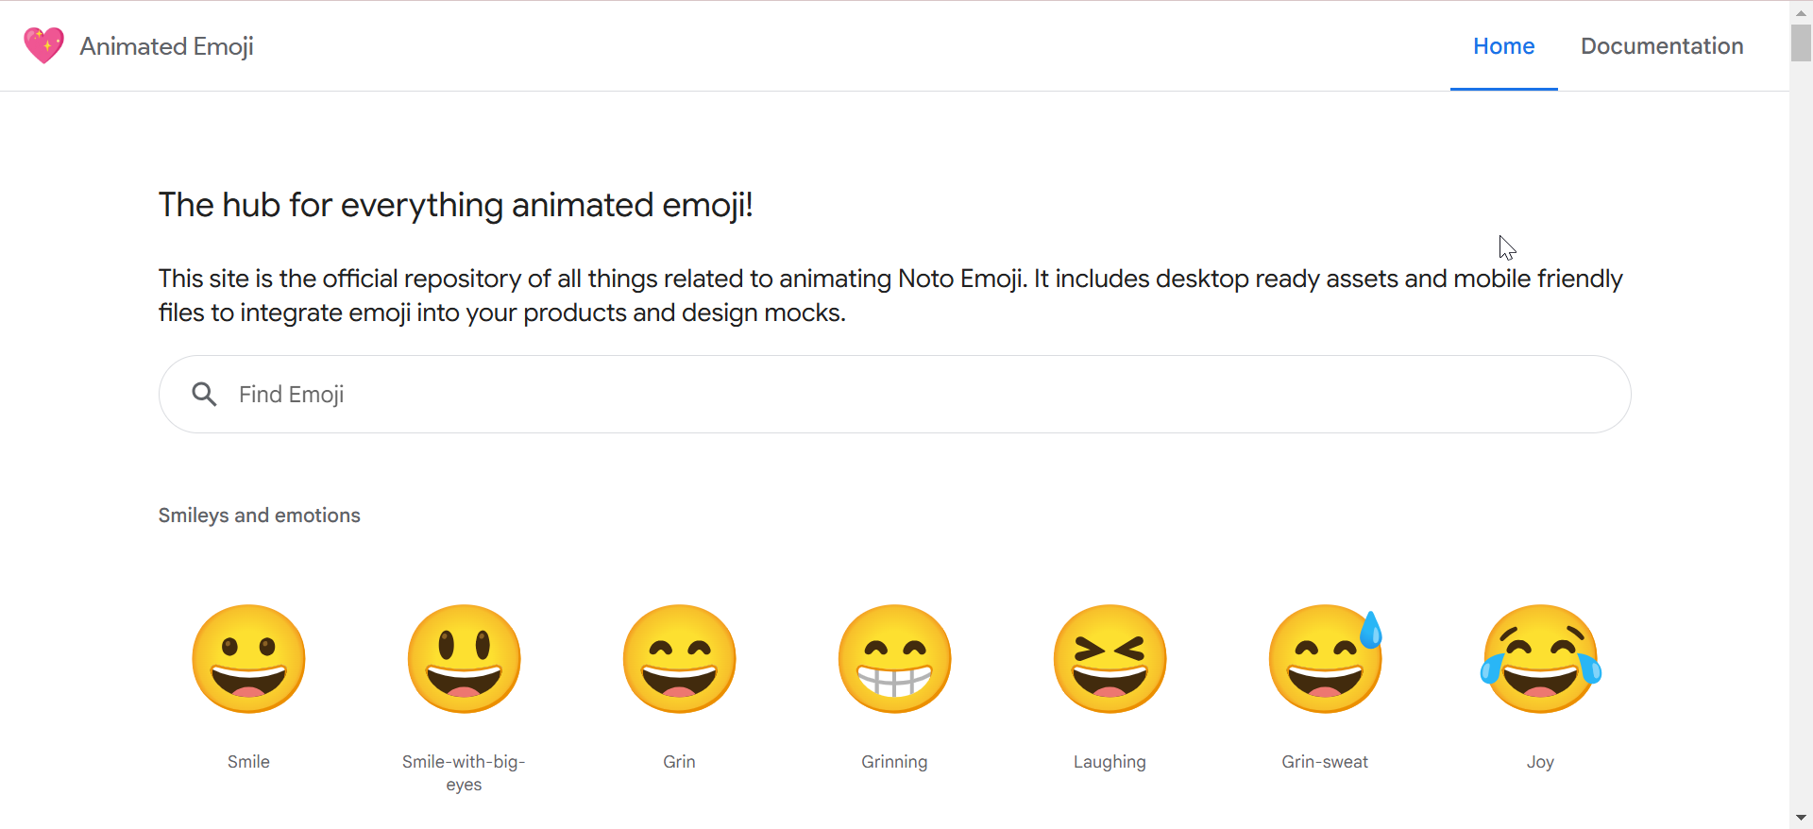The width and height of the screenshot is (1813, 829).
Task: Click the scrollbar up arrow
Action: (x=1801, y=12)
